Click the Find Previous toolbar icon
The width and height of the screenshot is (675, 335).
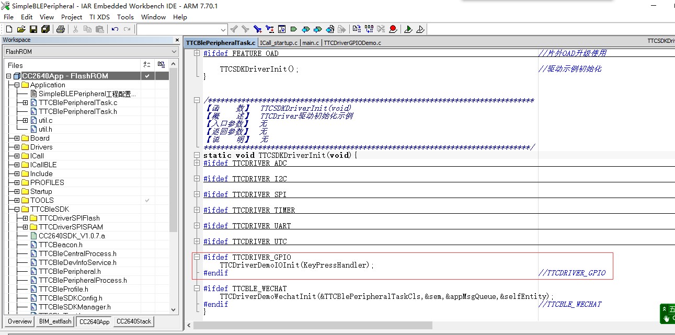234,29
